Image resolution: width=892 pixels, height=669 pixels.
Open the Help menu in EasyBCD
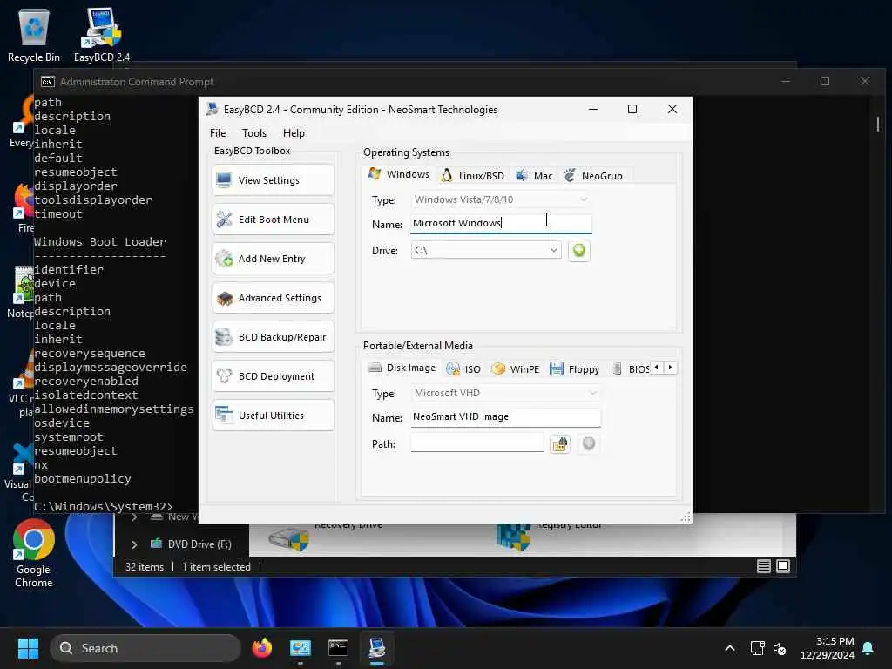click(x=294, y=133)
